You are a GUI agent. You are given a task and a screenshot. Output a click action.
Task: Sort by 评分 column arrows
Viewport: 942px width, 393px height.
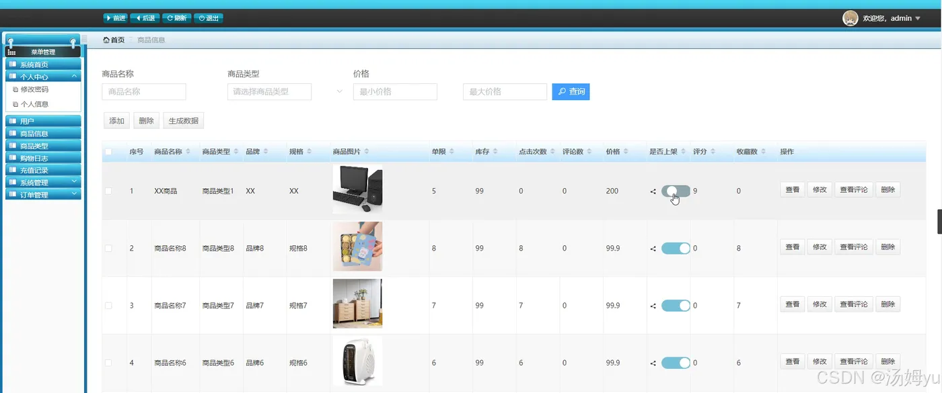point(713,152)
